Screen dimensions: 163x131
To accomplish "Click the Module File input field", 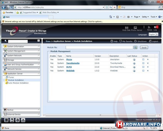I will point(99,48).
